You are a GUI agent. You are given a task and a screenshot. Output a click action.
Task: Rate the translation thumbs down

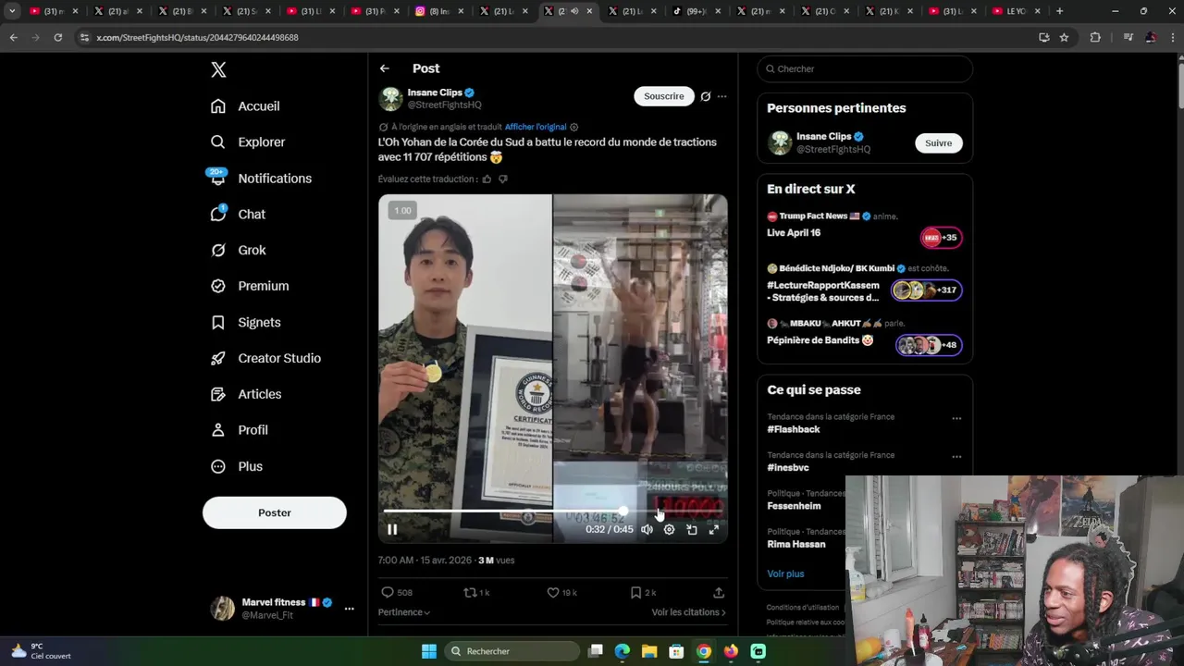coord(503,179)
